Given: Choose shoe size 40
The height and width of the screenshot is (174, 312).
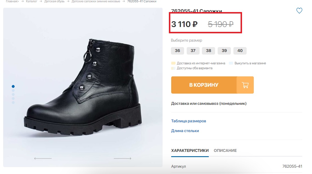Looking at the screenshot, I should (240, 51).
